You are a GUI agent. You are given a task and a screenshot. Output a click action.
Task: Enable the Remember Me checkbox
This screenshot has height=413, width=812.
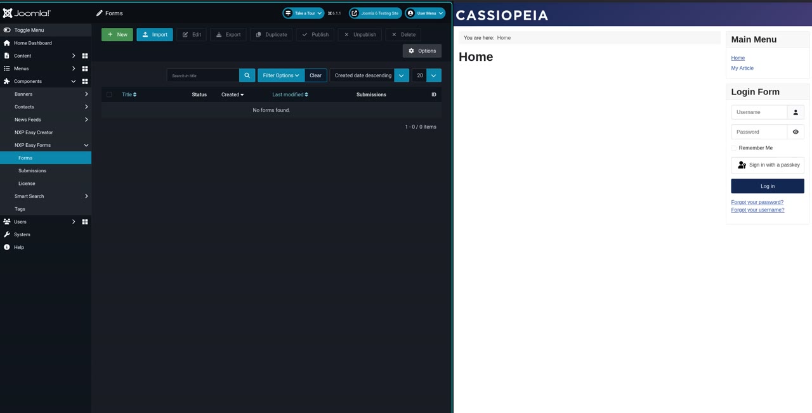734,148
